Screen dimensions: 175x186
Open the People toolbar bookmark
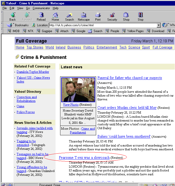click(x=112, y=31)
